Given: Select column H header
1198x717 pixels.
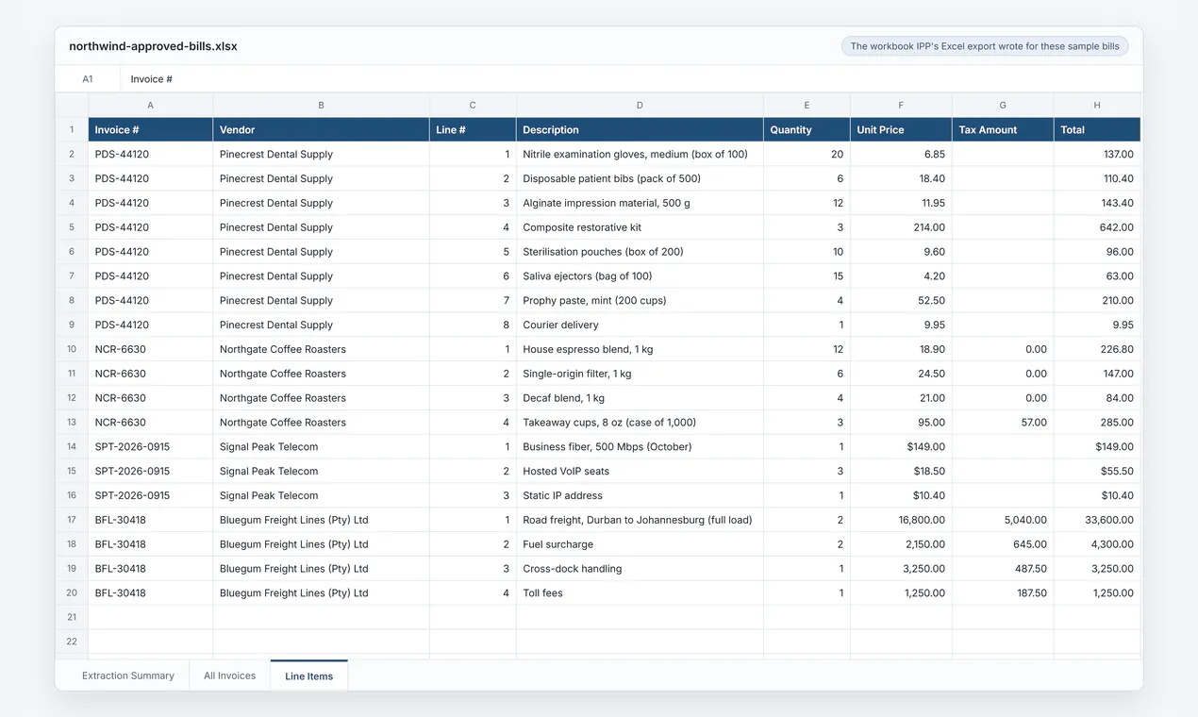Looking at the screenshot, I should click(x=1097, y=106).
